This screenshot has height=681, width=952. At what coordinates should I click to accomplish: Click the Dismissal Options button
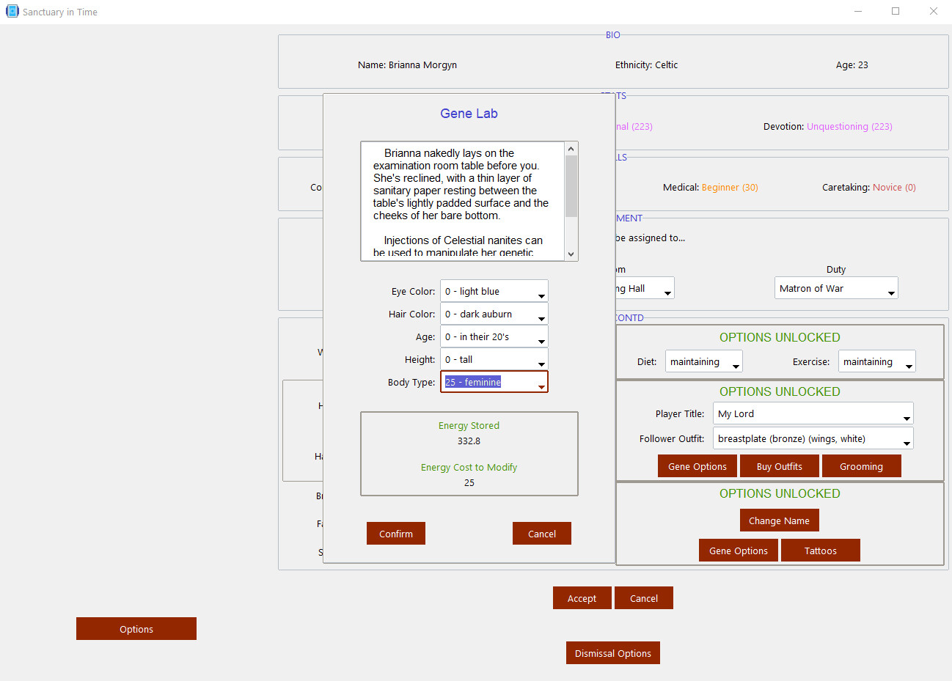click(x=612, y=654)
